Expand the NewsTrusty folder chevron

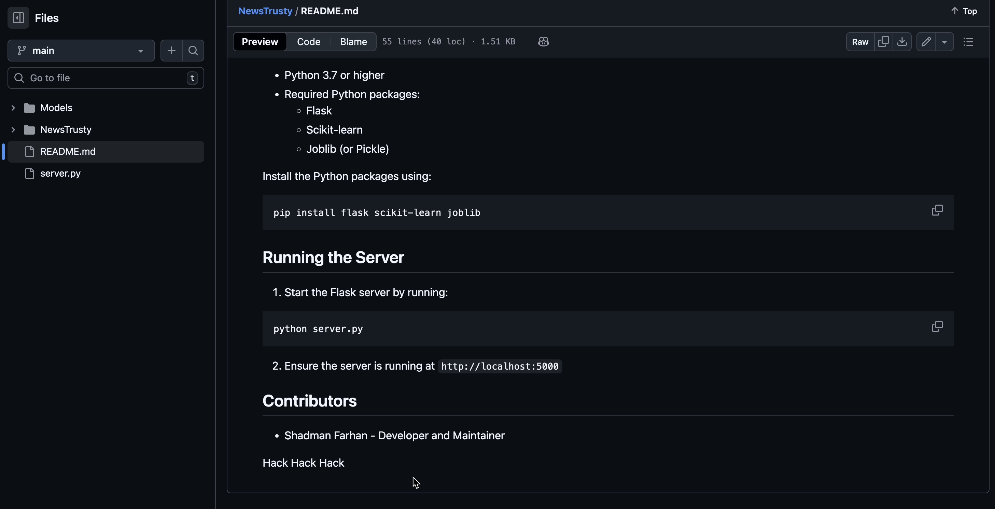click(x=13, y=130)
